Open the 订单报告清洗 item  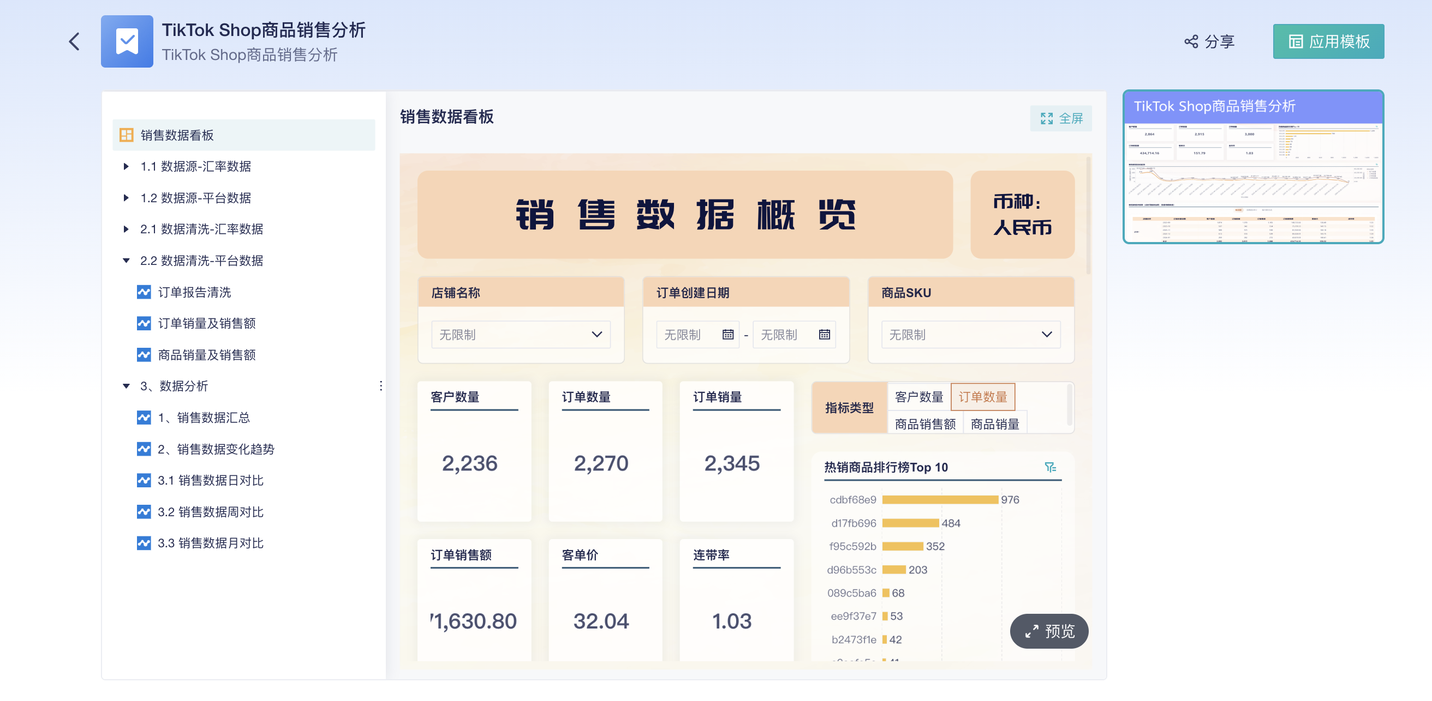click(194, 292)
